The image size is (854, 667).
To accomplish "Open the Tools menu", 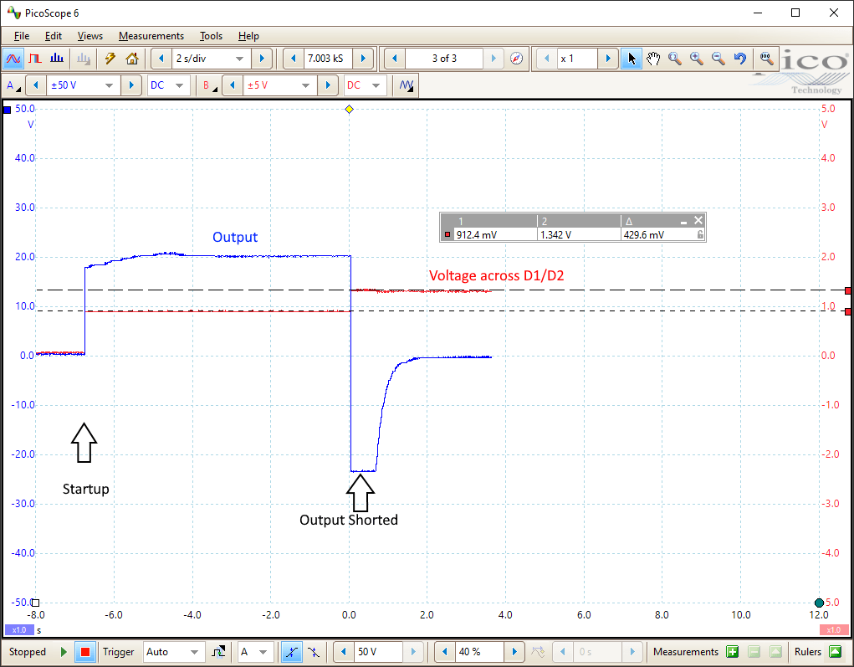I will pyautogui.click(x=211, y=36).
